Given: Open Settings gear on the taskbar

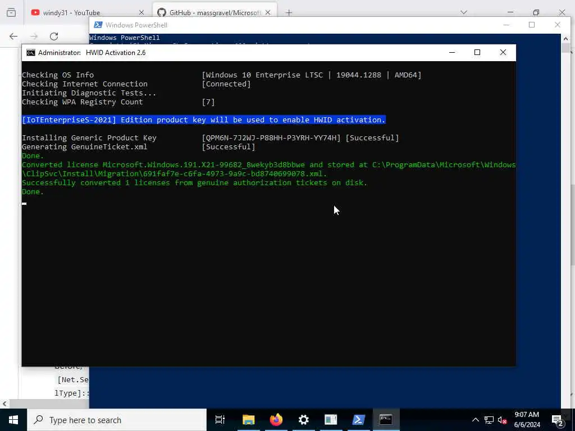Looking at the screenshot, I should click(304, 420).
